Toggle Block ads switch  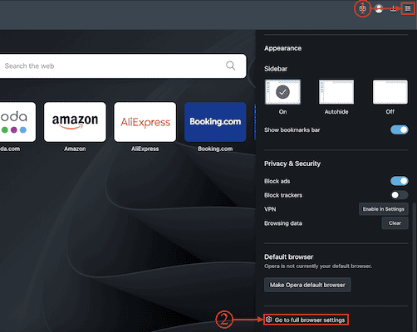tap(400, 181)
